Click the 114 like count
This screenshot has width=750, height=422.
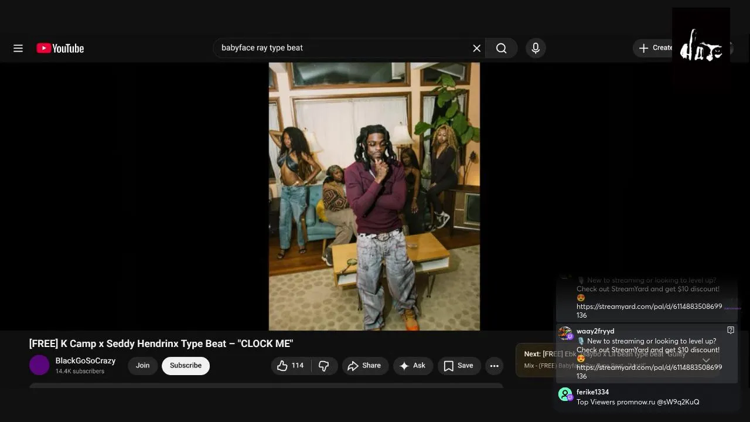click(298, 366)
